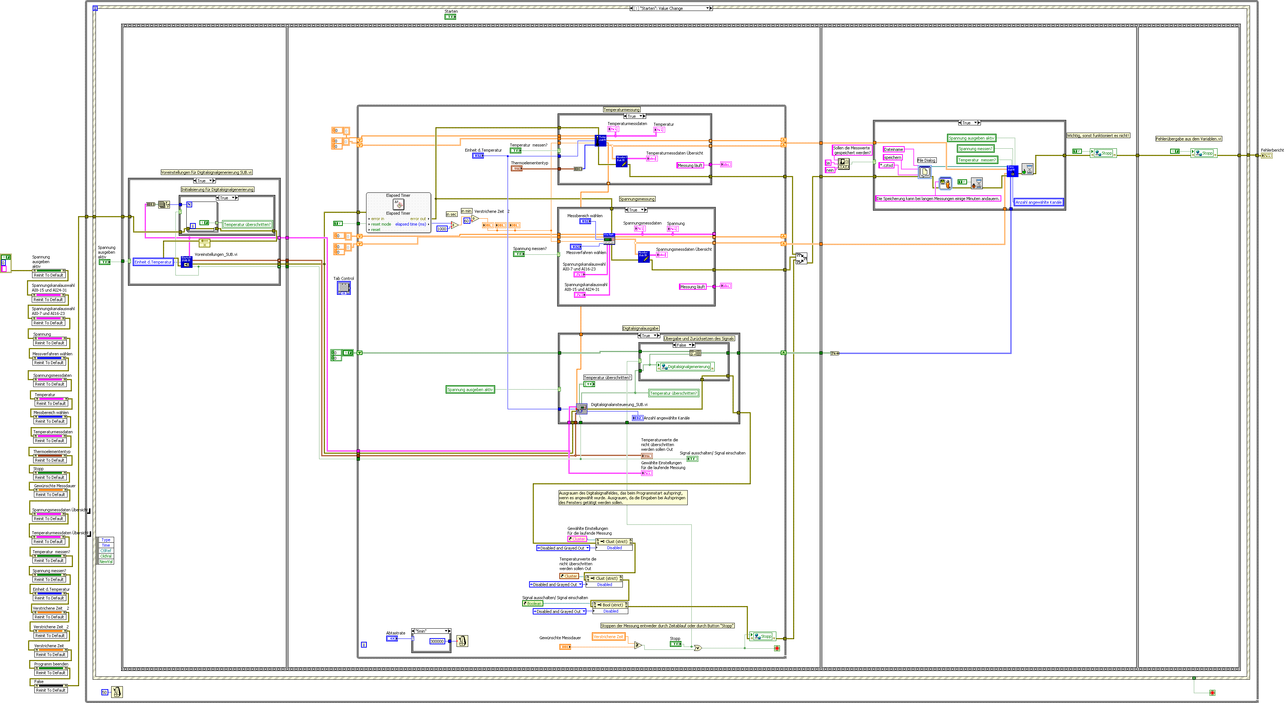Click Reinit To Default under Programm beenden
The width and height of the screenshot is (1285, 703).
(x=50, y=673)
